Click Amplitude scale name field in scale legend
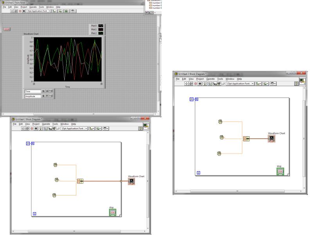 (x=33, y=96)
